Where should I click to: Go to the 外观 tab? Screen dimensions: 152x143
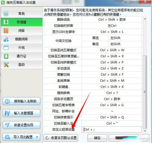tap(22, 48)
